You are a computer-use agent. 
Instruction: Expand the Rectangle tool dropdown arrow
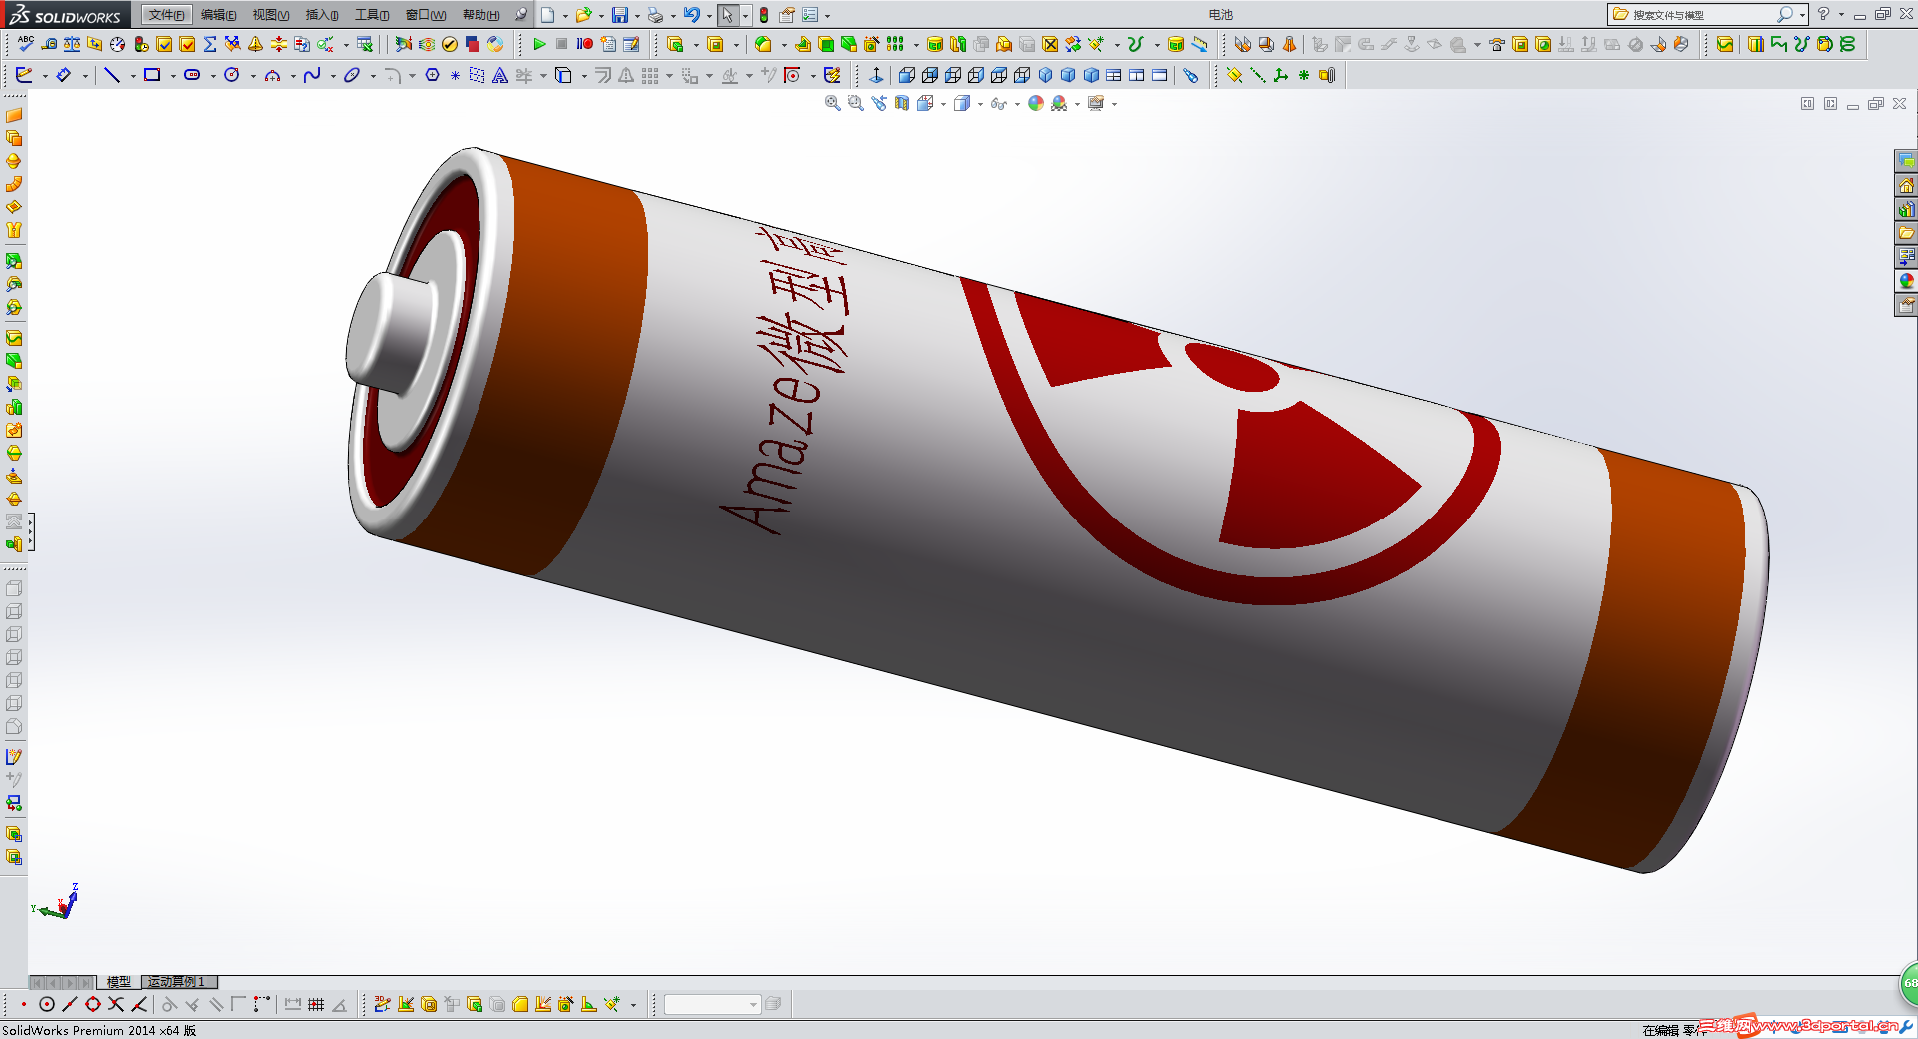coord(173,76)
